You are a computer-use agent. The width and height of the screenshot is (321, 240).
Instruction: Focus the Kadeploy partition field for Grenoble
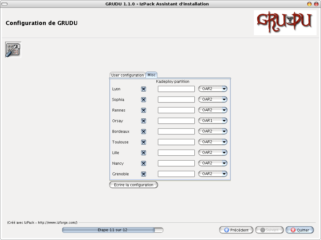[x=176, y=174]
